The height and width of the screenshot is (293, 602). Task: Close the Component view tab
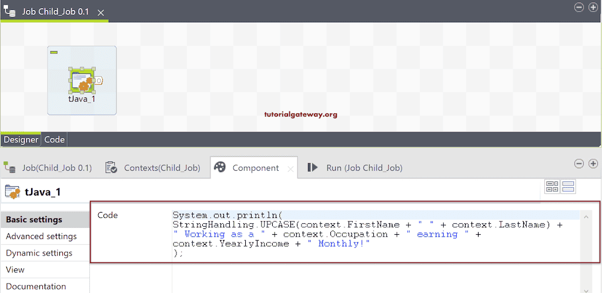pos(290,169)
